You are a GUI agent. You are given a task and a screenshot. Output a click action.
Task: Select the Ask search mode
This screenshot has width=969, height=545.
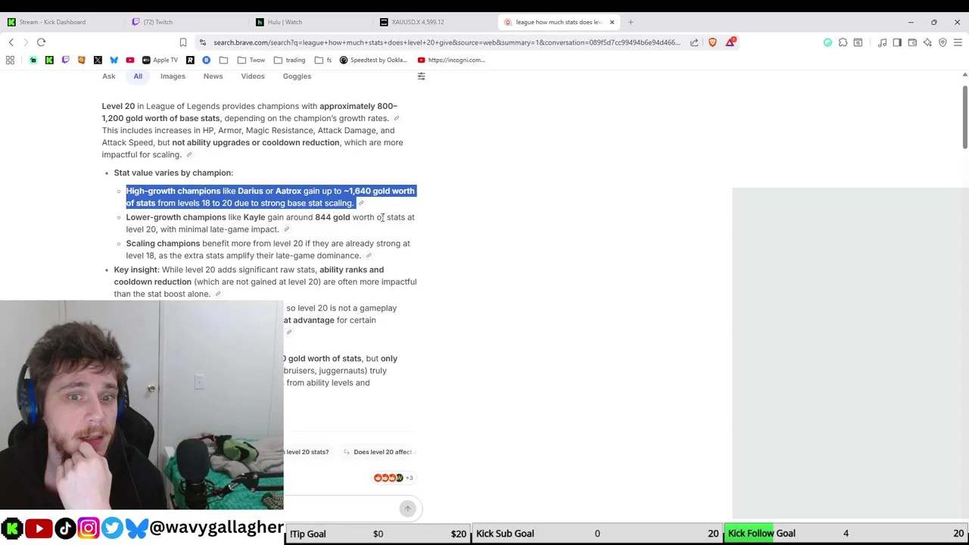[x=109, y=76]
